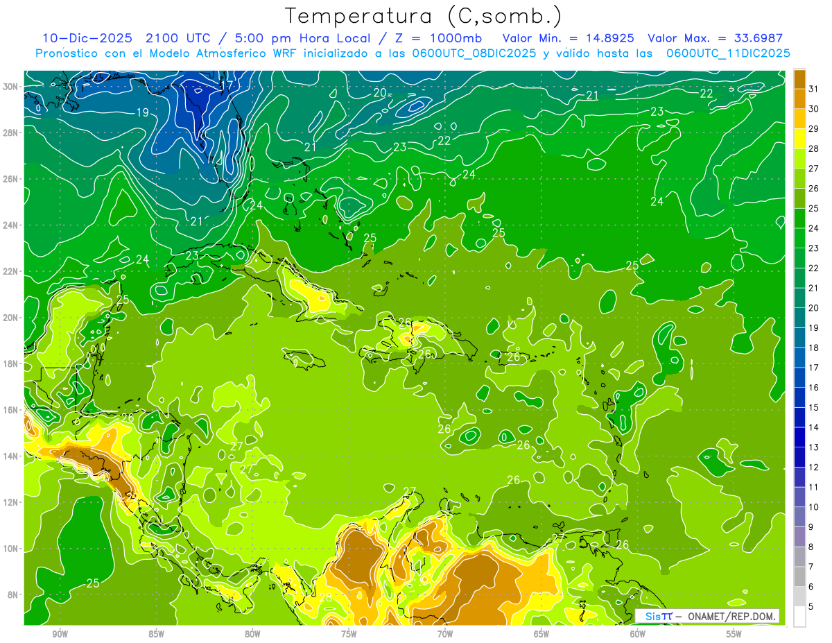Click the "27" label on the color scale
The width and height of the screenshot is (832, 643).
(814, 169)
